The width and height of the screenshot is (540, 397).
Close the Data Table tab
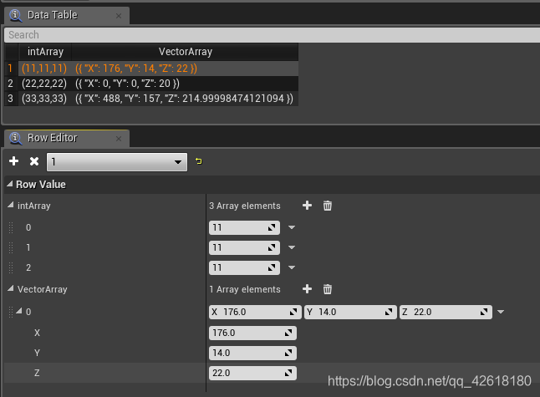(119, 16)
